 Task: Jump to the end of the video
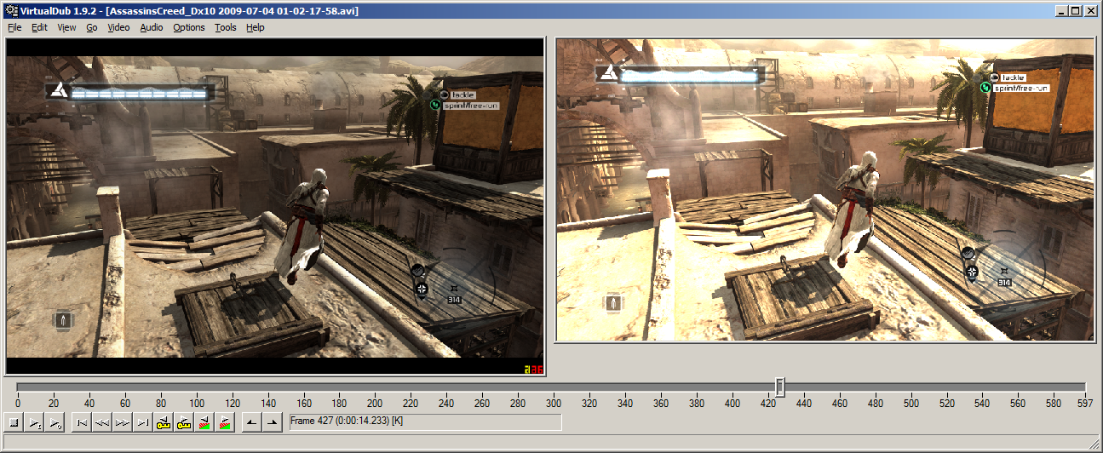pos(143,422)
